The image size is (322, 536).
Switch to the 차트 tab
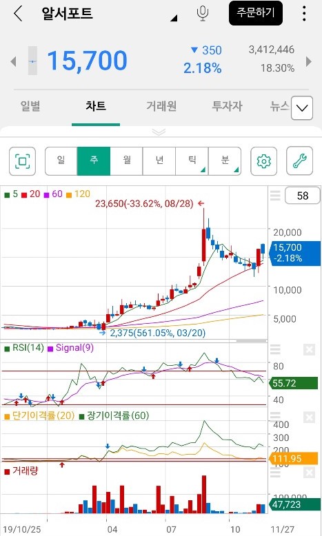[x=96, y=106]
